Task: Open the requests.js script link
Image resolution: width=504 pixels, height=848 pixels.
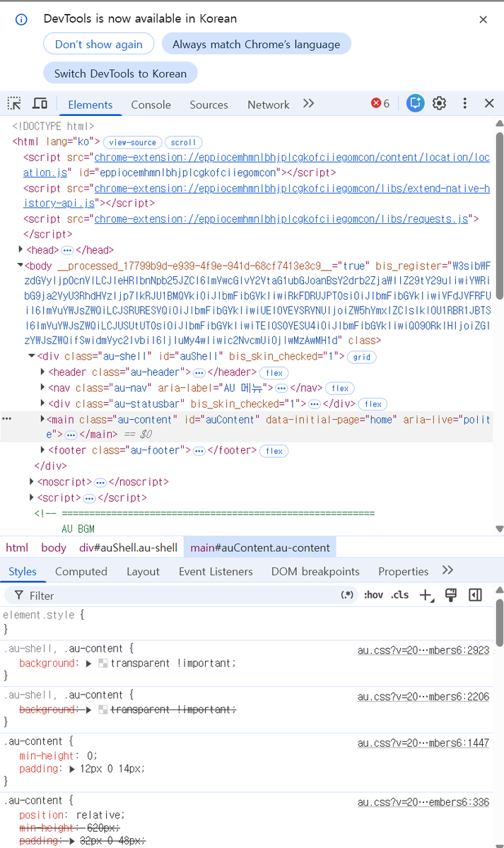Action: coord(281,219)
